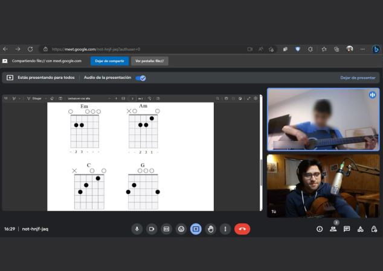Click the meeting code not-hnjf-jaq

point(35,229)
